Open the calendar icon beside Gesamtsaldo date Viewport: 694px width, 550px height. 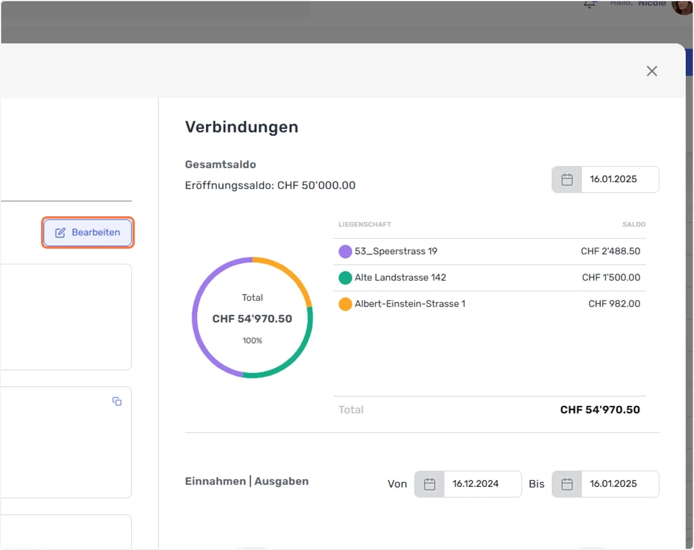(567, 179)
